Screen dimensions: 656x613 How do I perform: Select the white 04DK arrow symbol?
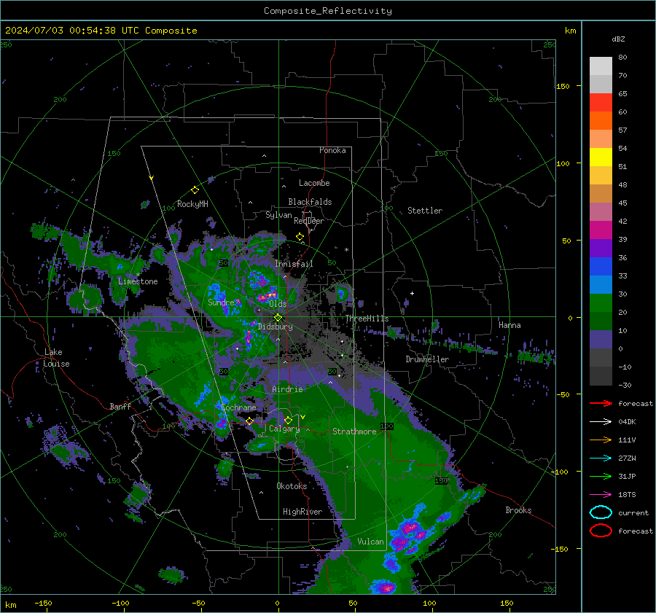(x=601, y=422)
